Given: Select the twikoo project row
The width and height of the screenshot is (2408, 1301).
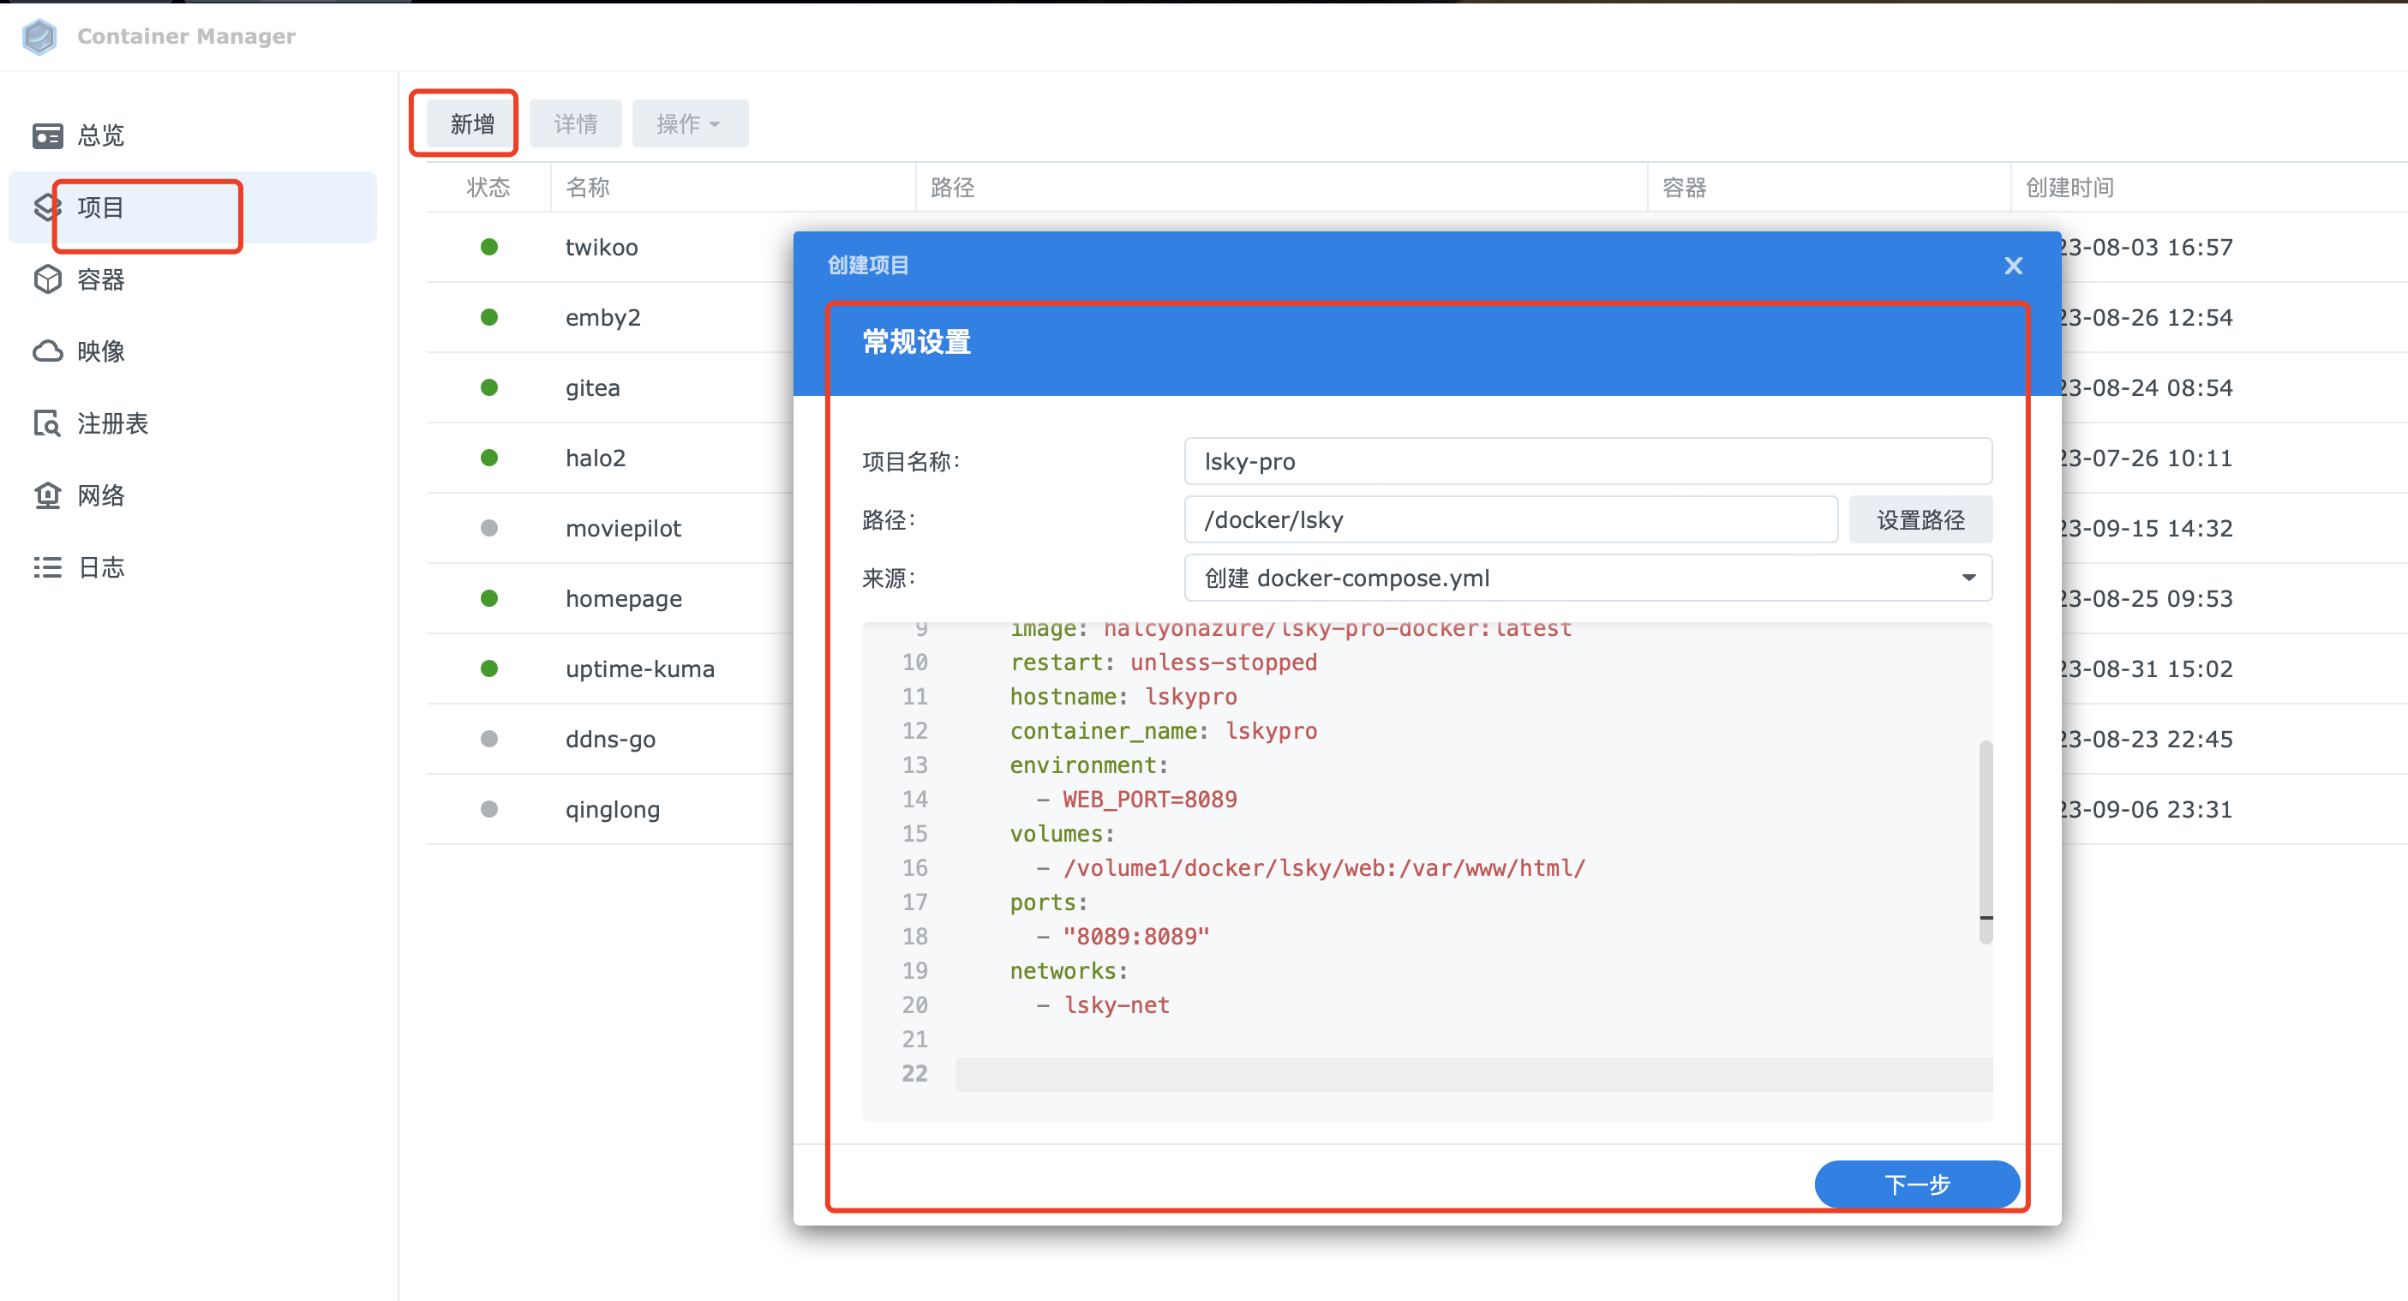Looking at the screenshot, I should pos(602,247).
